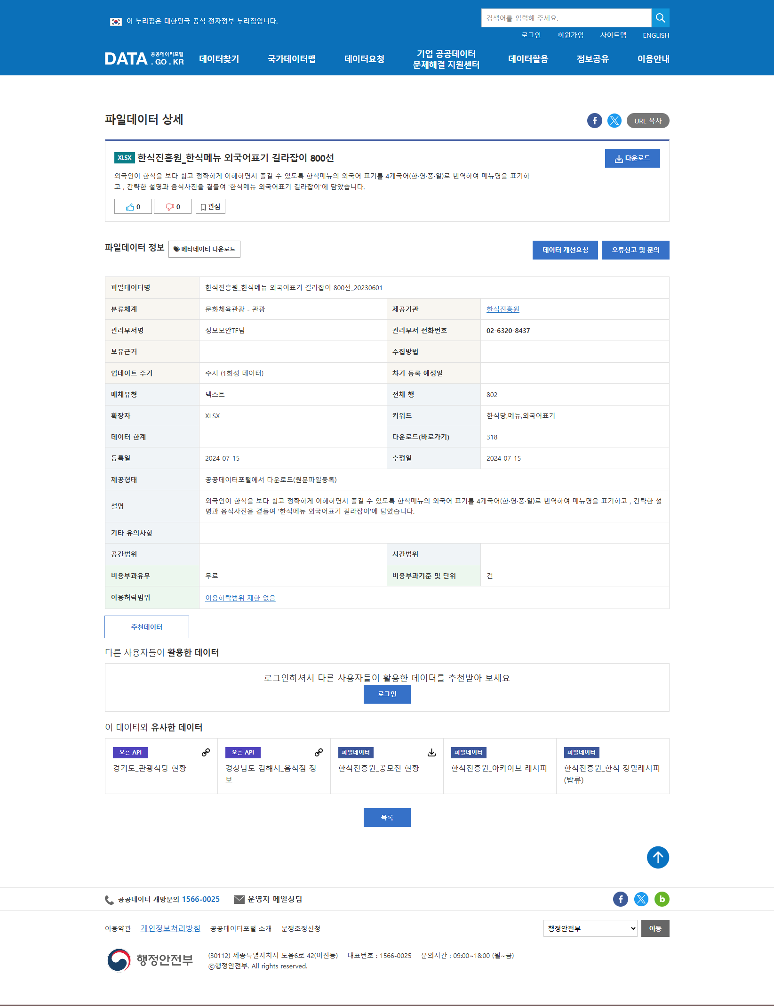Toggle the thumbs-down dislike button
The image size is (774, 1007).
173,207
